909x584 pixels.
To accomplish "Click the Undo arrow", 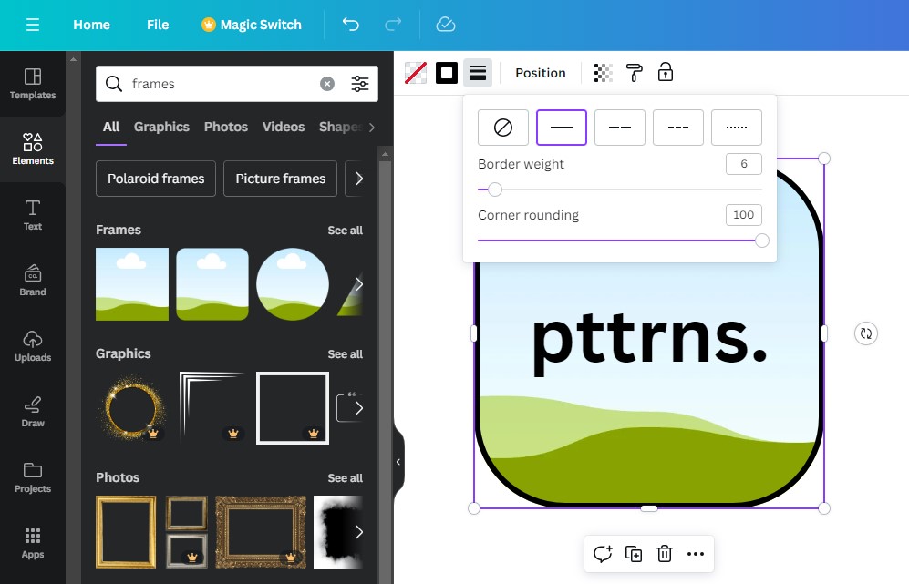I will (x=351, y=25).
